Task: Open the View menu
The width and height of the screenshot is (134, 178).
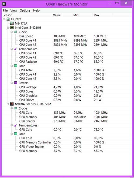Action: click(14, 11)
